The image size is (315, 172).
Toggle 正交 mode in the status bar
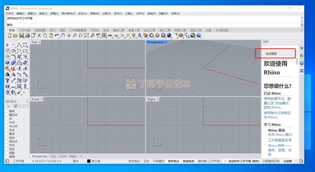pyautogui.click(x=146, y=161)
